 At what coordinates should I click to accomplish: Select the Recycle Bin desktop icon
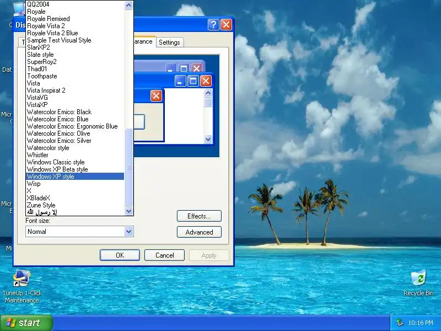tap(418, 282)
